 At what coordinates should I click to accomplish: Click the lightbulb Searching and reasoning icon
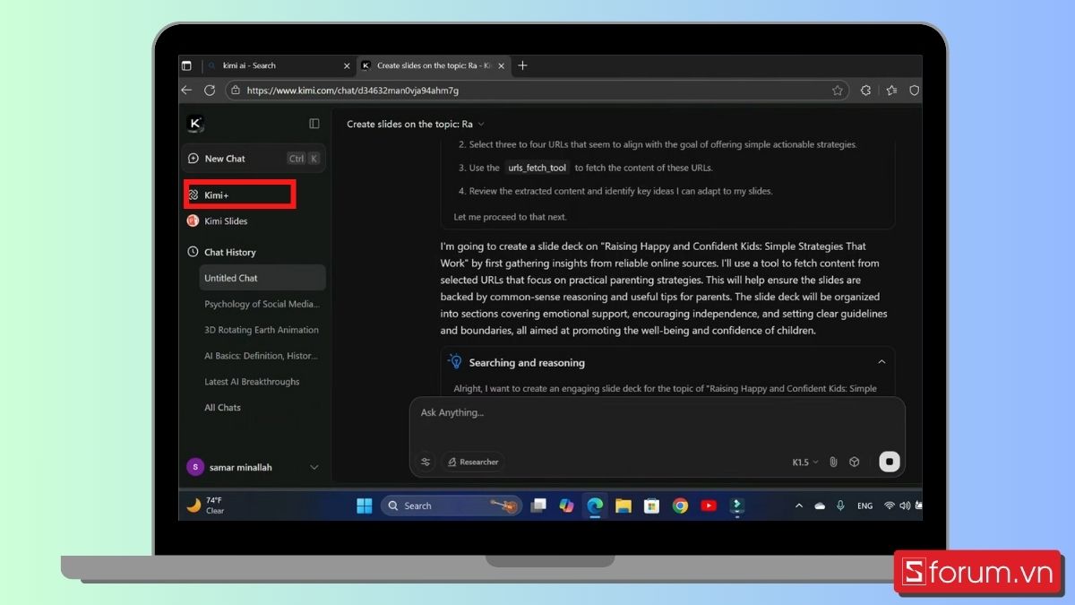(455, 362)
